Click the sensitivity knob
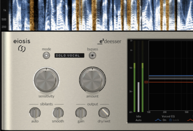Image resolution: width=193 pixels, height=131 pixels. click(46, 80)
